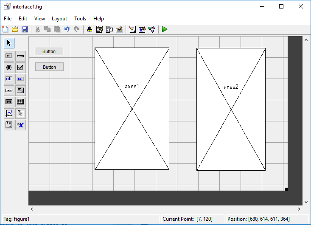Pick the ActiveX Control component
Viewport: 311px width, 225px height.
[x=20, y=125]
